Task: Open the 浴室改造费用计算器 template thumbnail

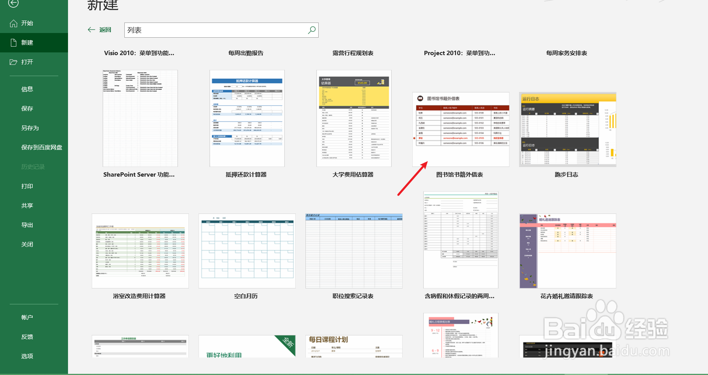Action: point(140,251)
